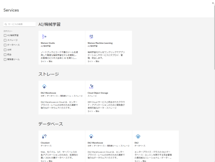
Task: Click the magnifier icon in the search box
Action: pos(6,24)
